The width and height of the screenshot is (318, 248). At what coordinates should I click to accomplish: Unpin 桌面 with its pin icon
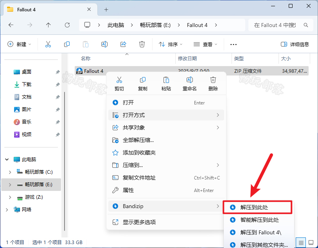point(57,72)
